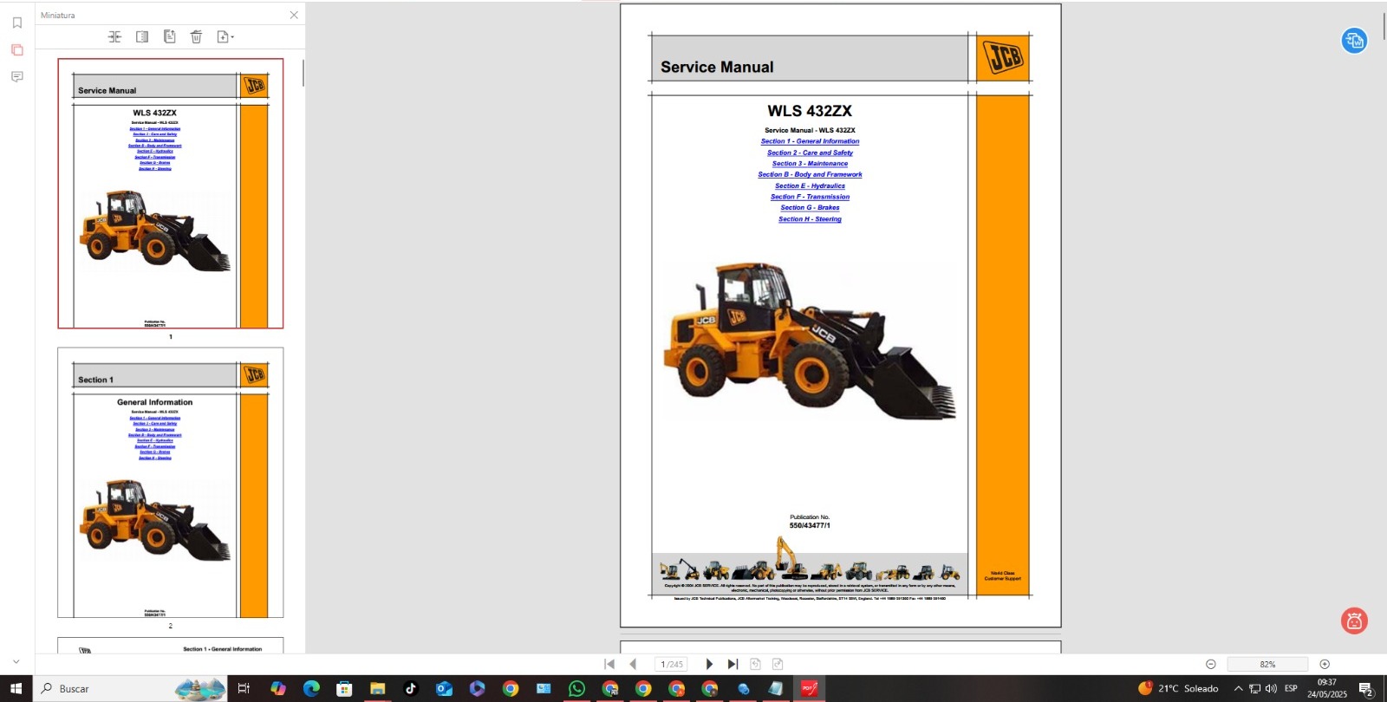1387x702 pixels.
Task: Switch to the red PDF app taskbar icon
Action: tap(809, 688)
